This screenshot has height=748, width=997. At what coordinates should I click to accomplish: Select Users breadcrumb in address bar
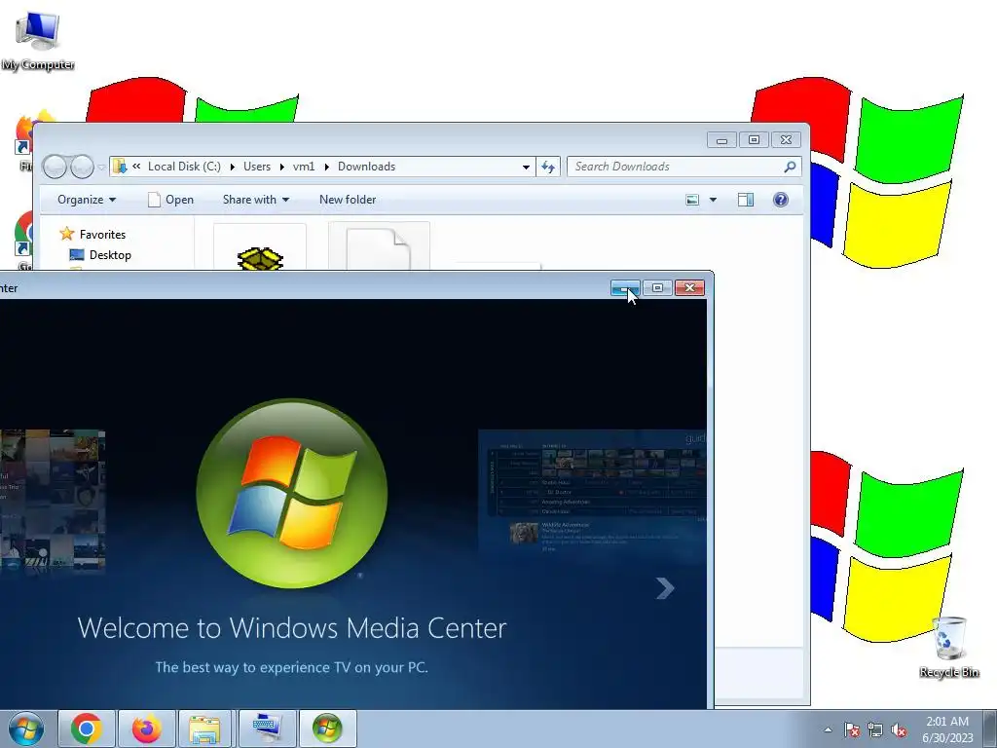pos(257,167)
